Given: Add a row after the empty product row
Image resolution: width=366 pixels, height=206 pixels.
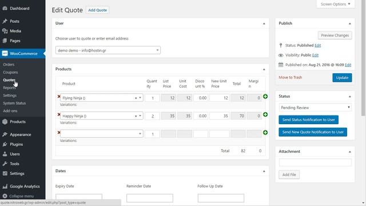Looking at the screenshot, I should 265,132.
